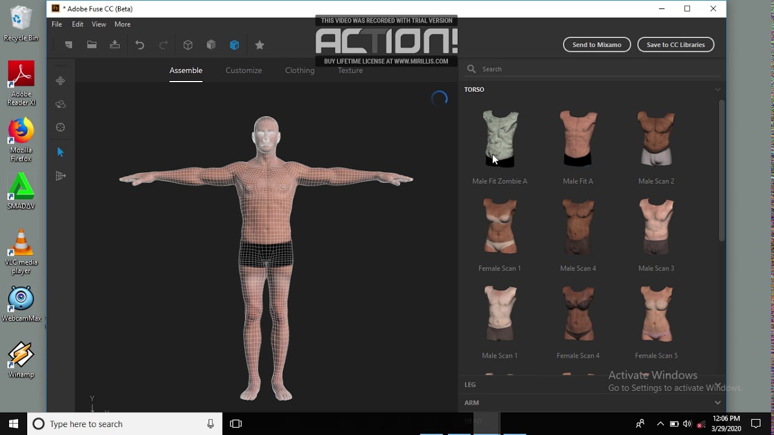The width and height of the screenshot is (774, 435).
Task: Click the crosshair focus target tool
Action: click(x=60, y=127)
